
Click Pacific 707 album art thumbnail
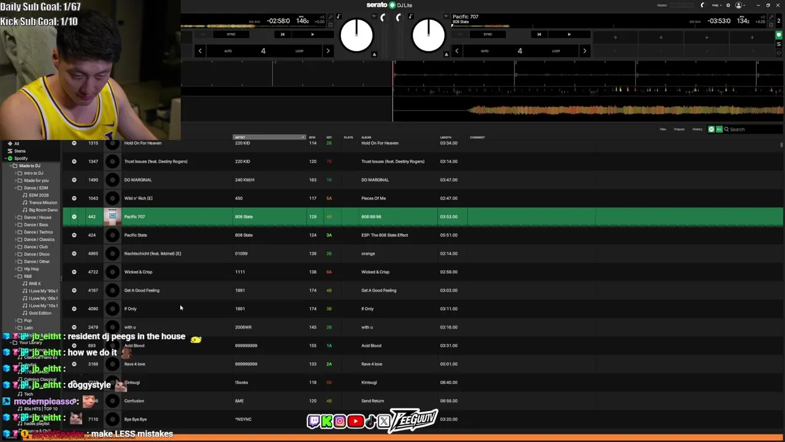click(112, 217)
